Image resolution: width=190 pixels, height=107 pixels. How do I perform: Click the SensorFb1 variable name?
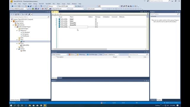tap(73, 23)
